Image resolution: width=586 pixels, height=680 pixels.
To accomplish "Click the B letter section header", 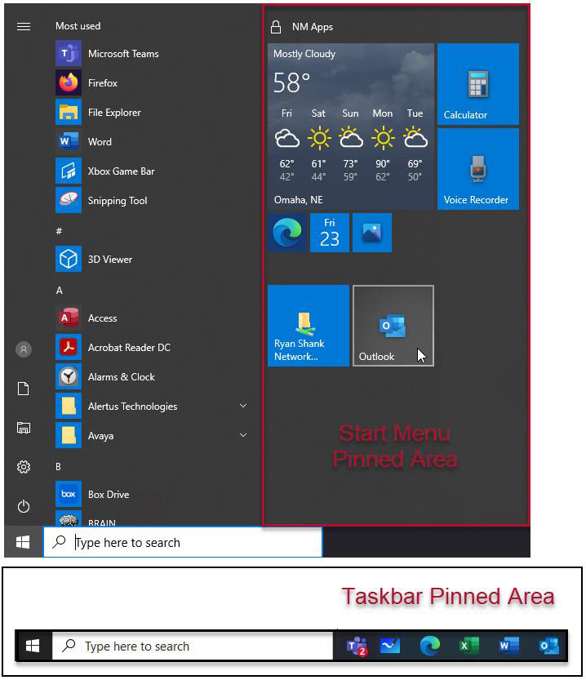I will coord(59,467).
